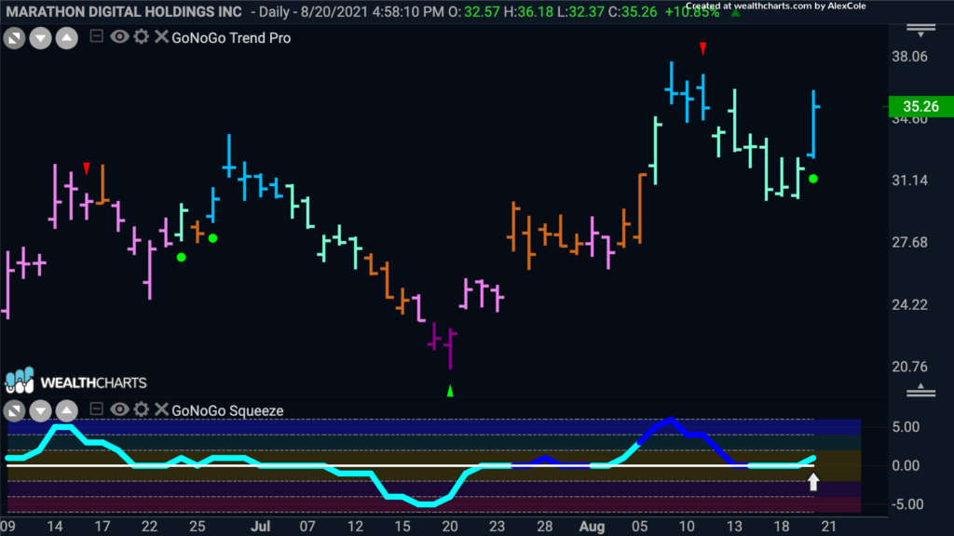This screenshot has height=536, width=954.
Task: Click the open value O:32.57
Action: point(473,11)
